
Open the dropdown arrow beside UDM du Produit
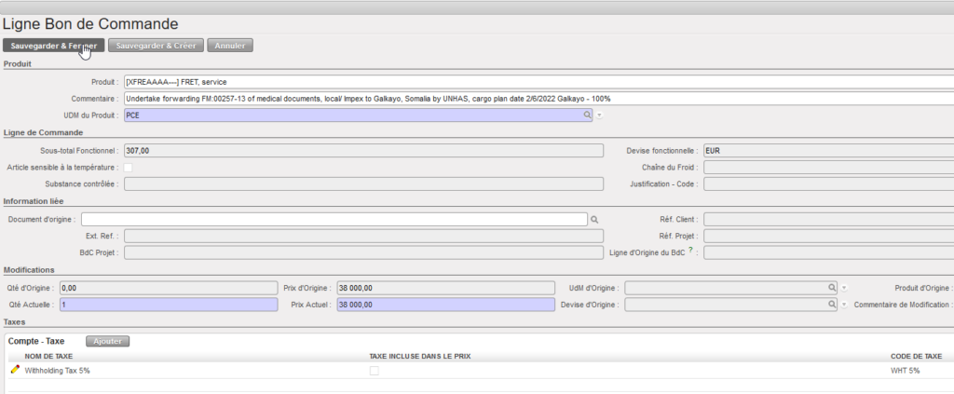[x=600, y=115]
